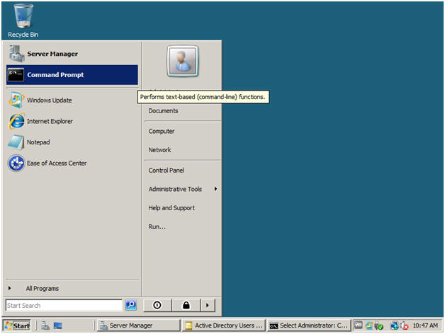The image size is (445, 334).
Task: Click the volume tray icon with red X
Action: 404,326
